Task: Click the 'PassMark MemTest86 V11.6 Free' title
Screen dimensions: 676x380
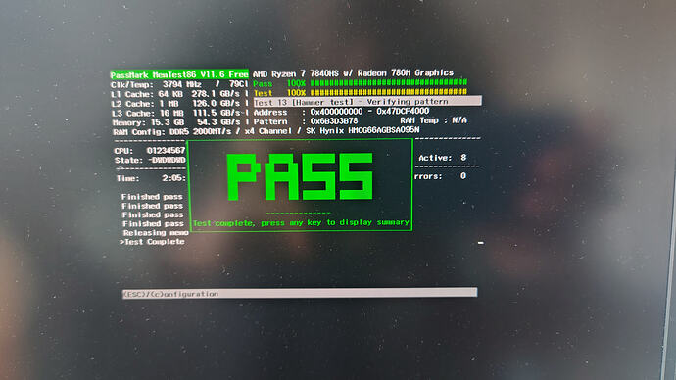Action: (x=179, y=74)
